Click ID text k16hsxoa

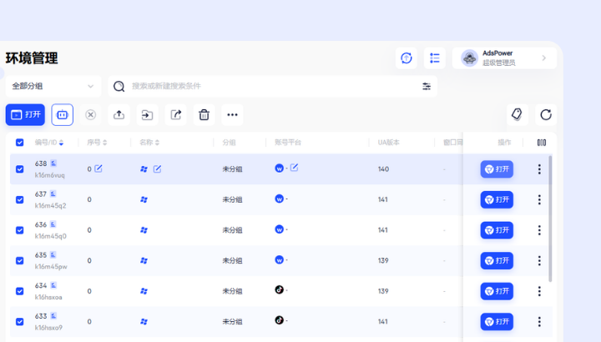click(x=48, y=297)
